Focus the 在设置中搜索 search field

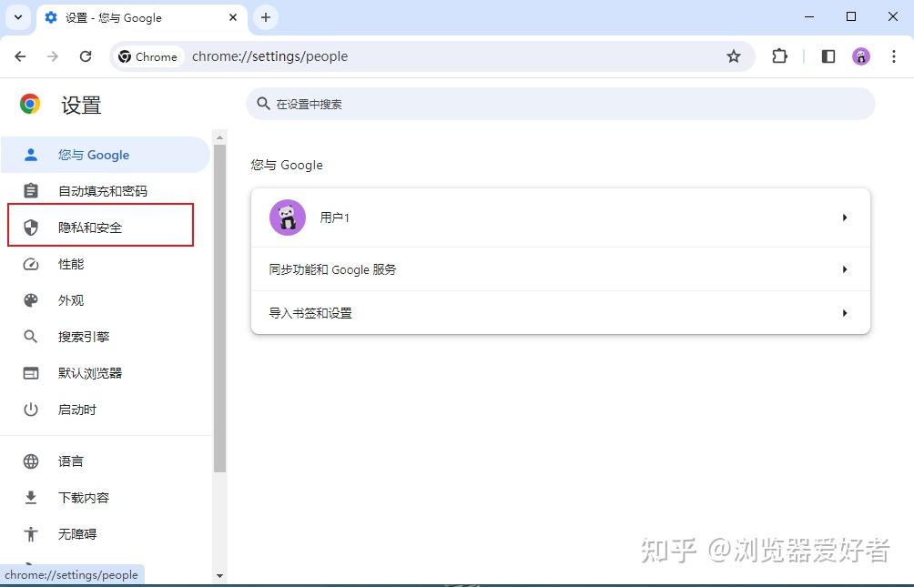click(x=560, y=104)
